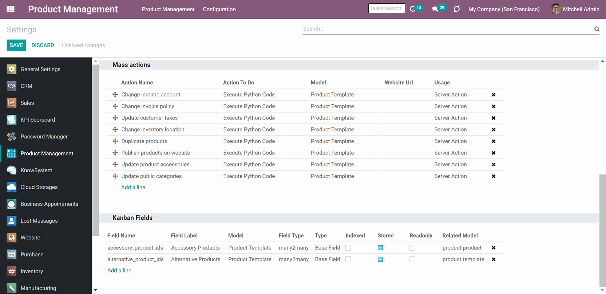Toggle Stored for alternative_product_ids
The image size is (606, 294).
[380, 259]
